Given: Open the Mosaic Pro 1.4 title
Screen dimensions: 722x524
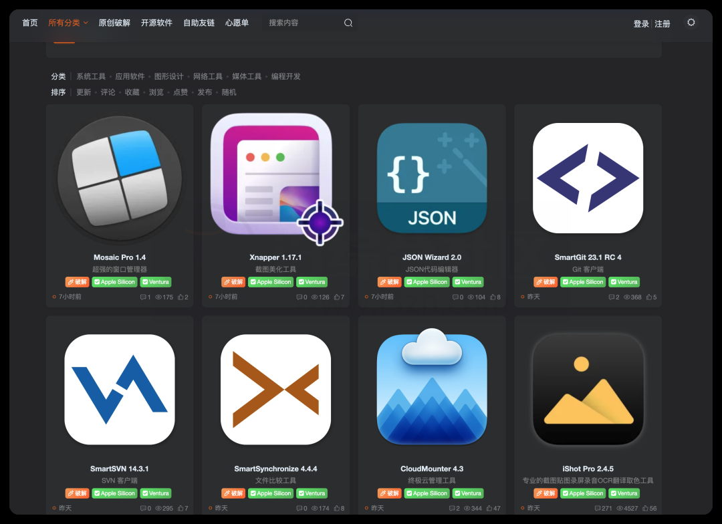Looking at the screenshot, I should pos(120,257).
